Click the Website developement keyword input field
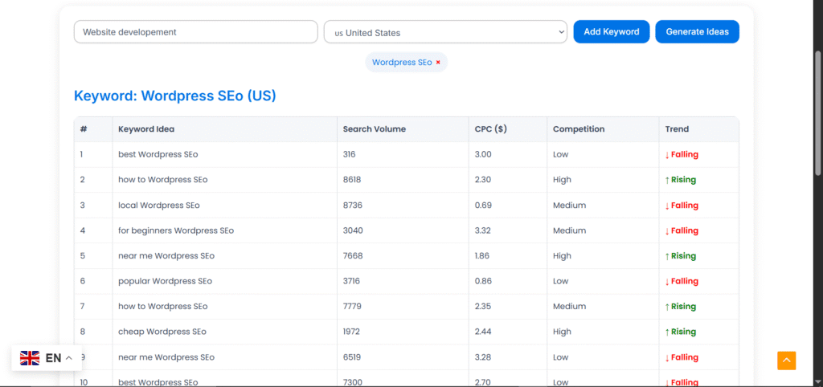The width and height of the screenshot is (823, 387). click(196, 32)
